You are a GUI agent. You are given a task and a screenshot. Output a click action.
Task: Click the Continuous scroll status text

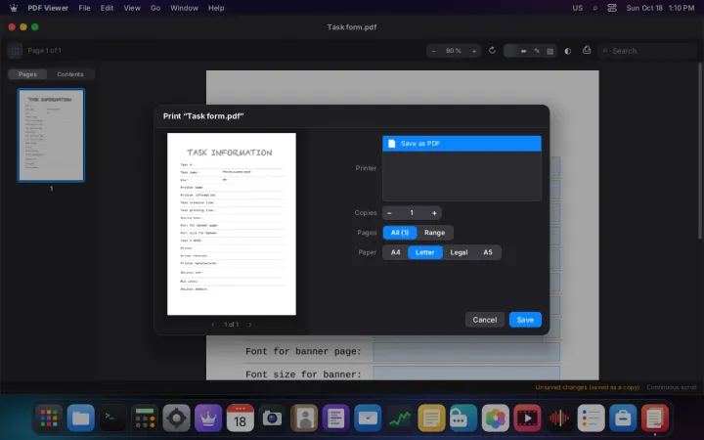click(671, 387)
